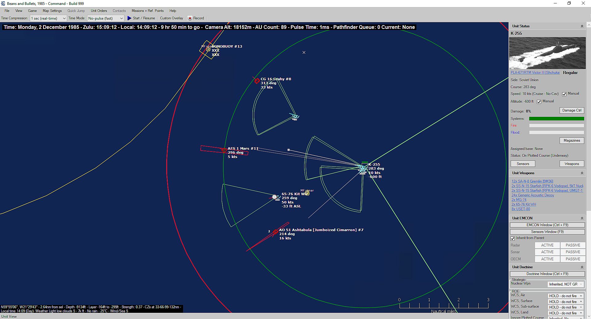The height and width of the screenshot is (319, 591).
Task: Click the 12x SA-N-8 Gremlin weapon link
Action: 532,181
